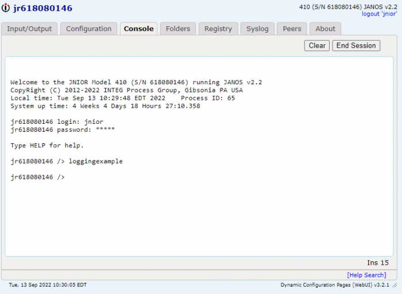402x294 pixels.
Task: Select the Console tab
Action: pyautogui.click(x=139, y=29)
